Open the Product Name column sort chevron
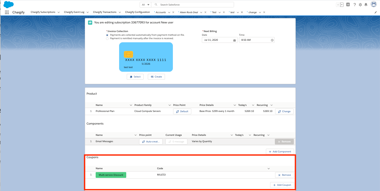The width and height of the screenshot is (380, 191). pyautogui.click(x=131, y=105)
